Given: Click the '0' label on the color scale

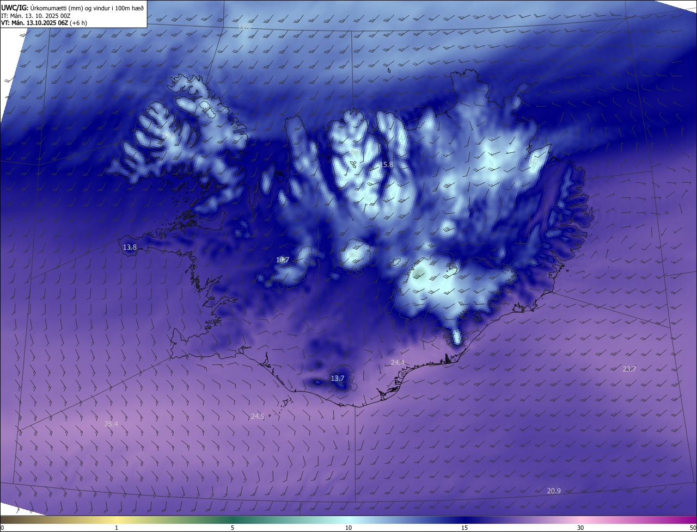Looking at the screenshot, I should [2, 528].
